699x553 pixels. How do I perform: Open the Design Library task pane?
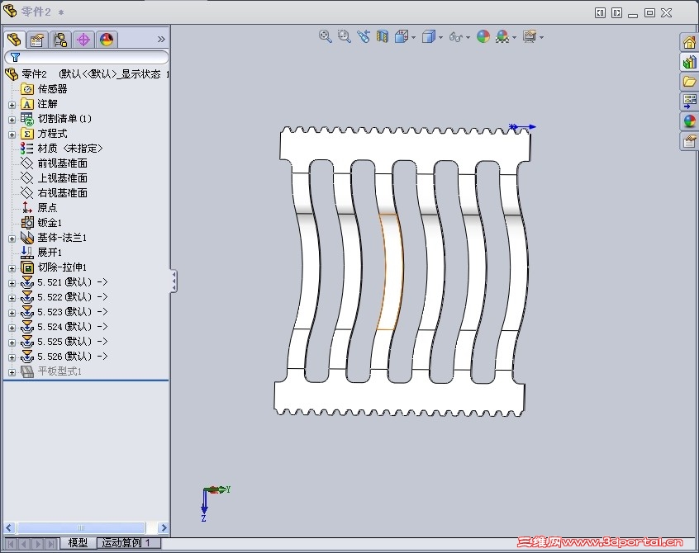tap(689, 62)
